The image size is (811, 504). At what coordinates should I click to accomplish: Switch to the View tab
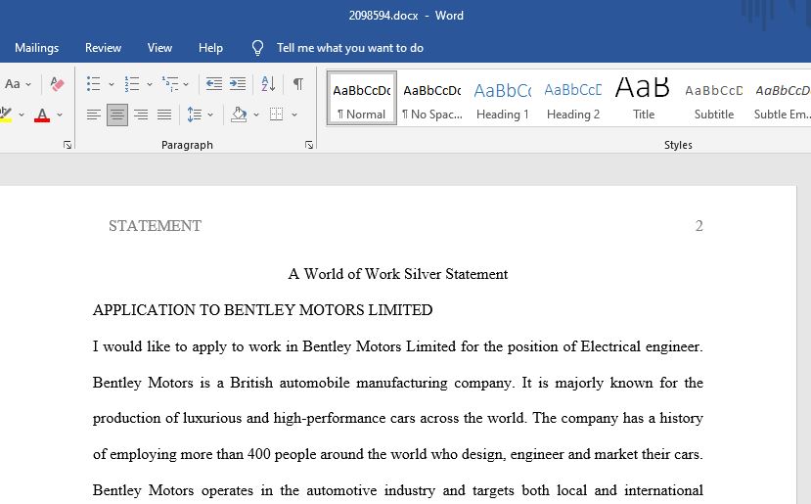159,48
